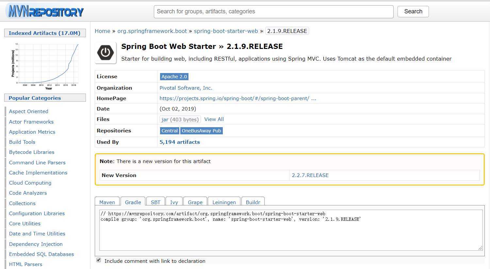This screenshot has width=490, height=269.
Task: Open Configuration Libraries category
Action: 37,214
